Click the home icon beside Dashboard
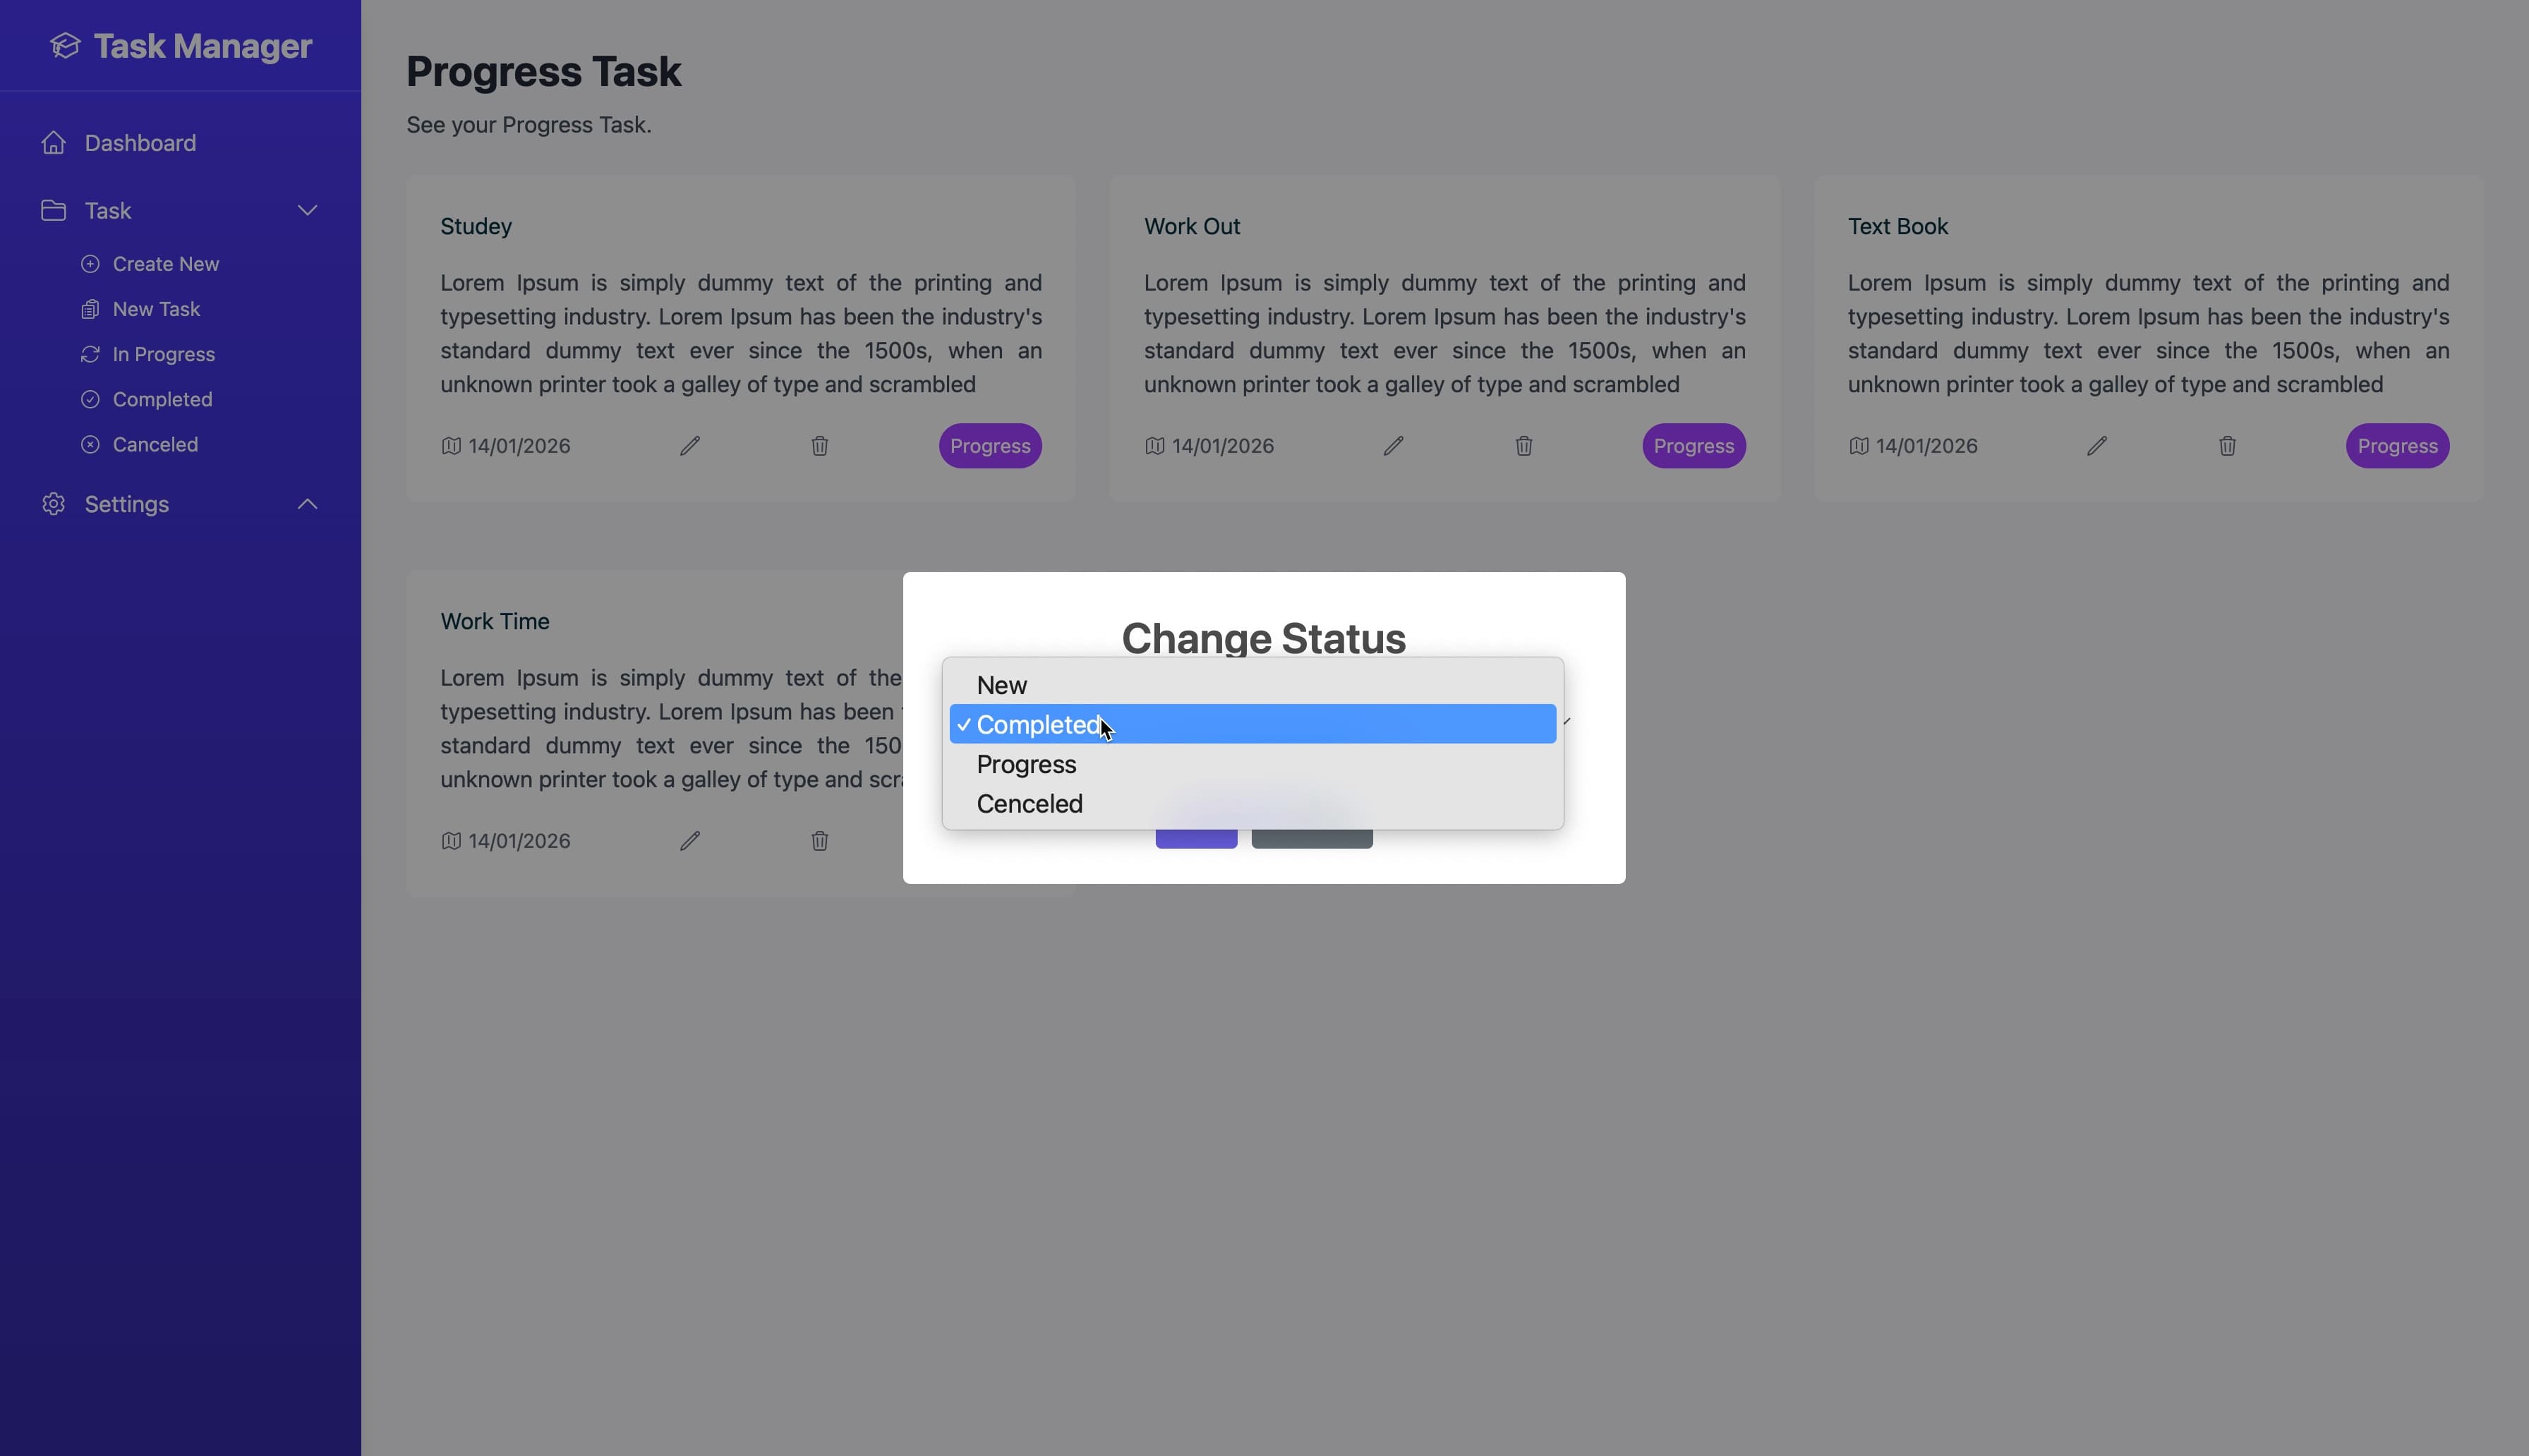 tap(54, 142)
